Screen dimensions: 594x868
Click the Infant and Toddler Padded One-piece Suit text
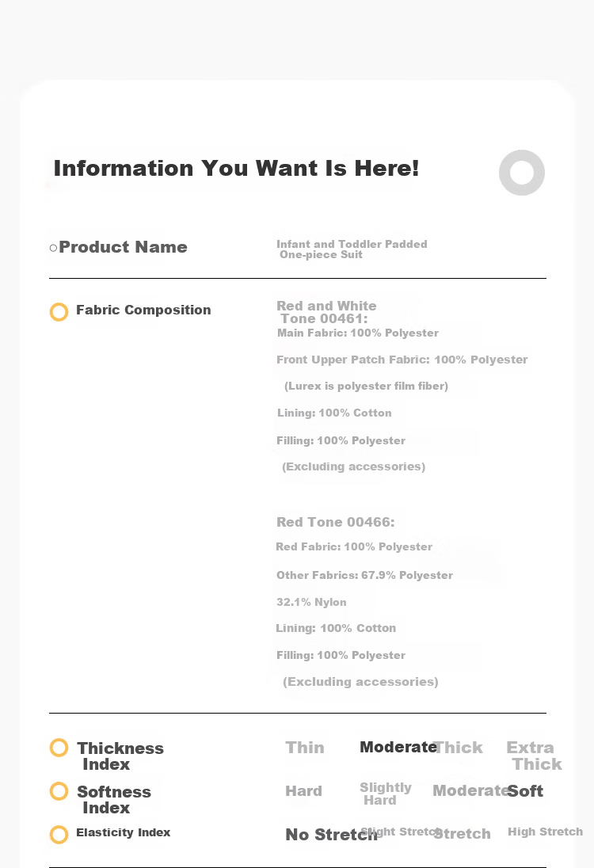352,249
